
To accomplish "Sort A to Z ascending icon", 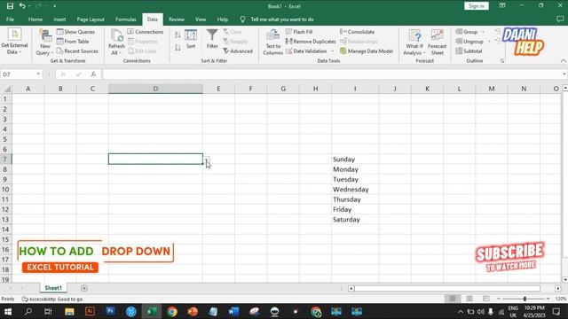I will point(177,35).
